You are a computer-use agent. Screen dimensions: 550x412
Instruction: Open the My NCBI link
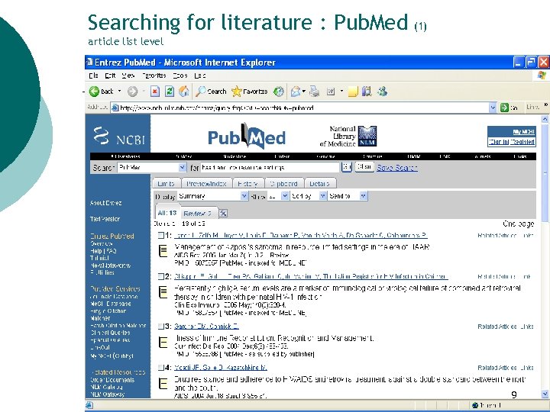523,132
